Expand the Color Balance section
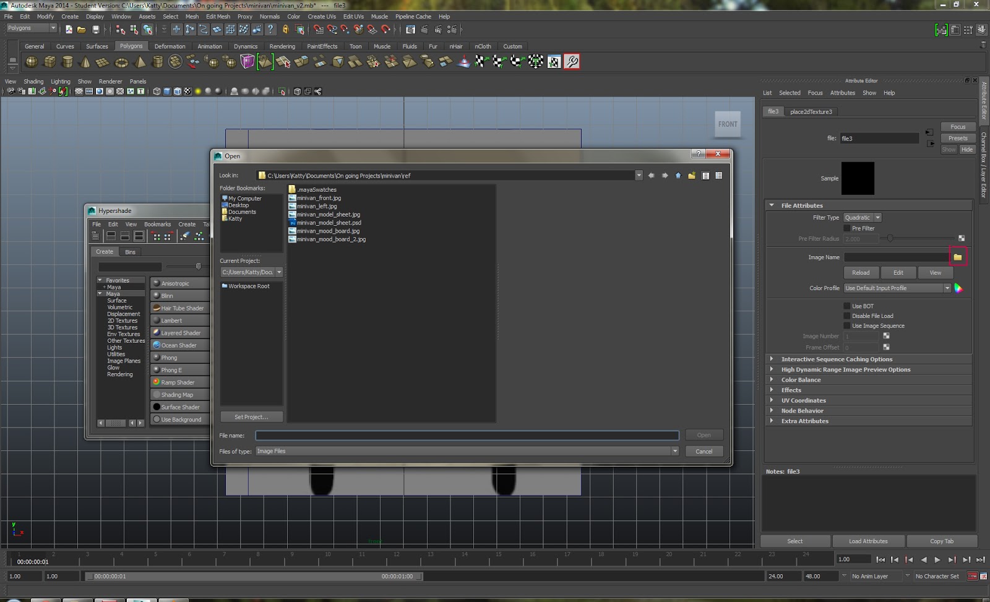This screenshot has height=602, width=990. (x=772, y=380)
